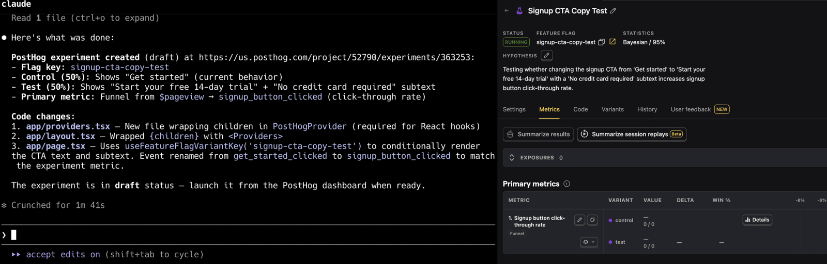Viewport: 827px width, 264px height.
Task: Click the DELTA column header
Action: pos(685,200)
